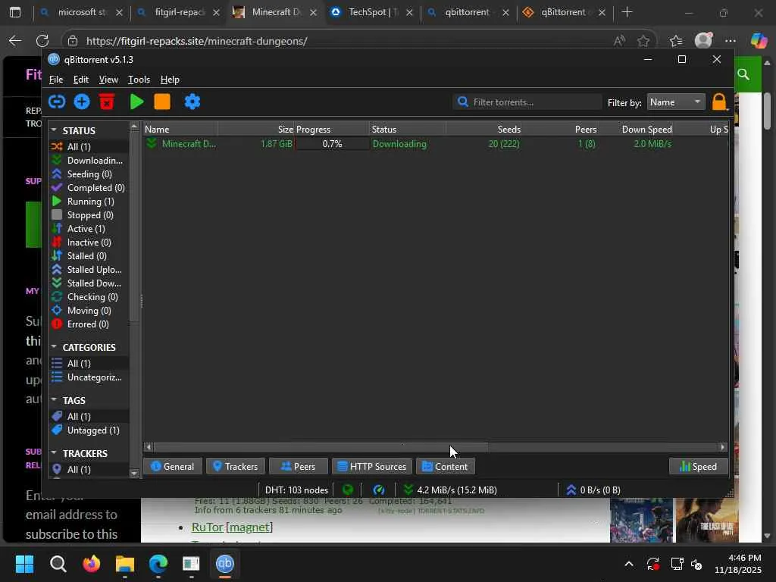
Task: Start torrents with the green play icon
Action: (136, 102)
